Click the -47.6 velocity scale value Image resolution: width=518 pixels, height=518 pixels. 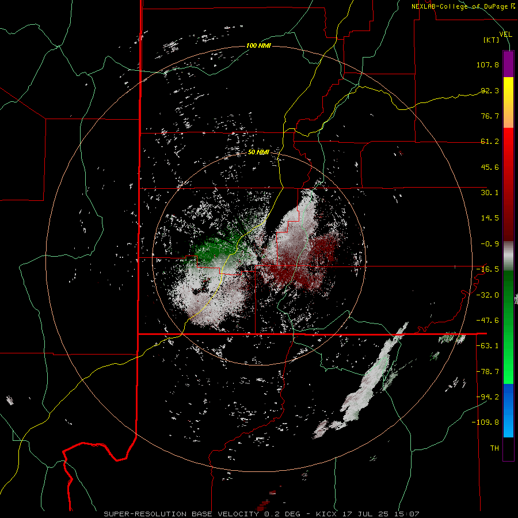click(487, 321)
